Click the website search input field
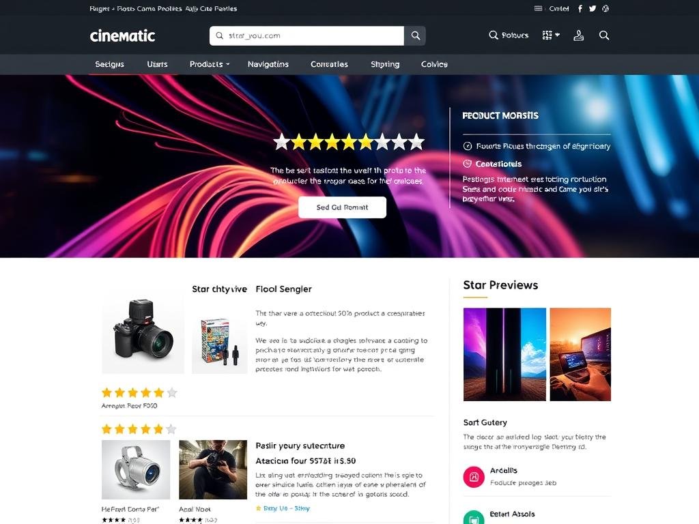Image resolution: width=699 pixels, height=524 pixels. click(x=306, y=35)
